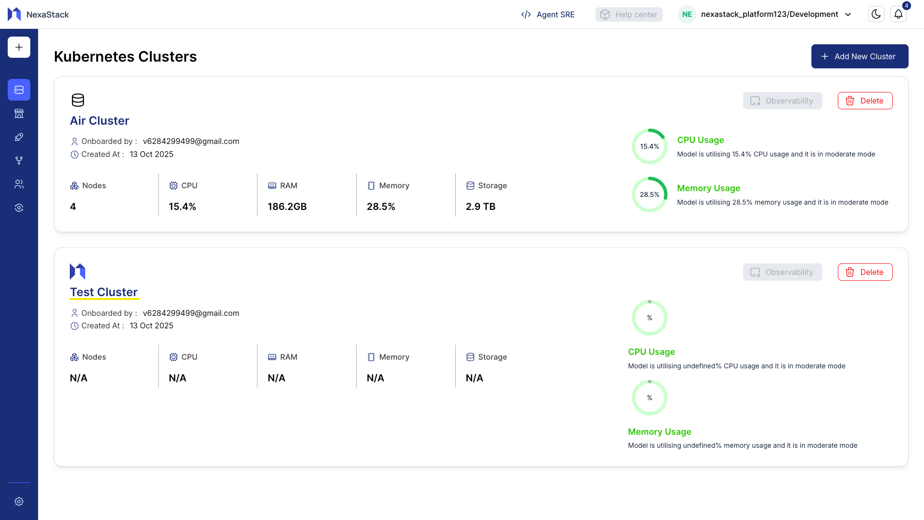Click the target icon at sidebar bottom section

[19, 208]
